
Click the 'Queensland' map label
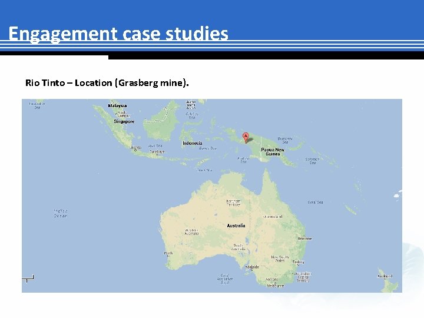pos(273,217)
